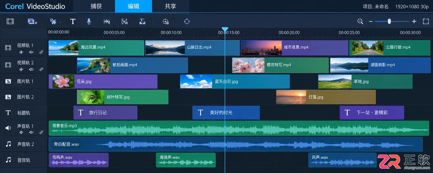
Task: Decrease timeline zoom with minus button
Action: (x=371, y=21)
